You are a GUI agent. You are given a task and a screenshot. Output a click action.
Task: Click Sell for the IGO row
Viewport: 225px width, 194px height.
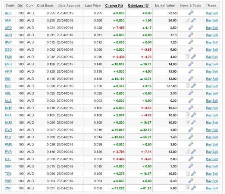point(215,86)
